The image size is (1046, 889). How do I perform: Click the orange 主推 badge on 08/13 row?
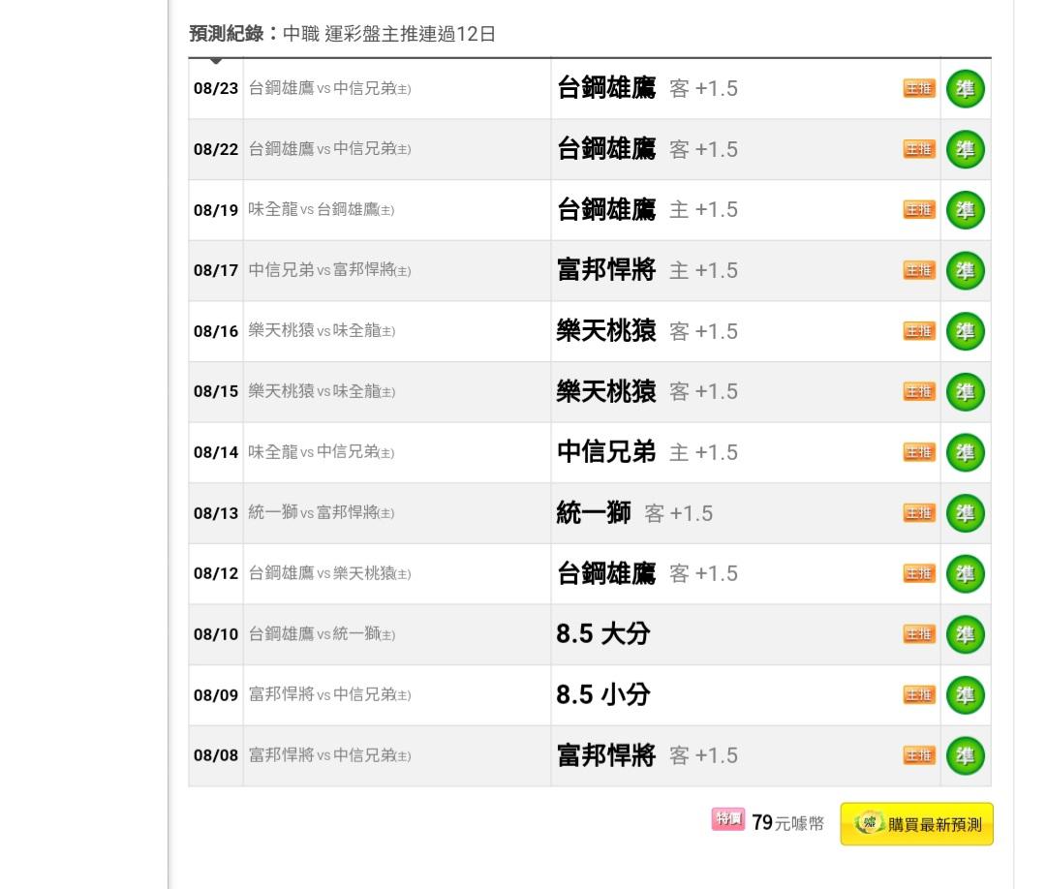coord(919,513)
